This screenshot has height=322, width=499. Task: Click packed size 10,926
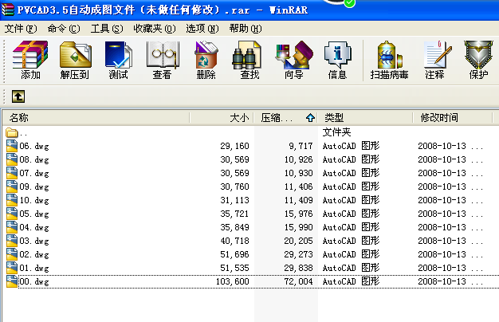coord(298,159)
